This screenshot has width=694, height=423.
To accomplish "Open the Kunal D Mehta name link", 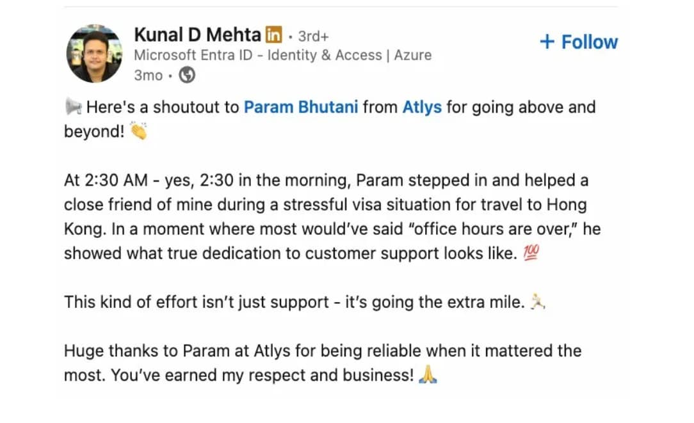I will coord(197,35).
